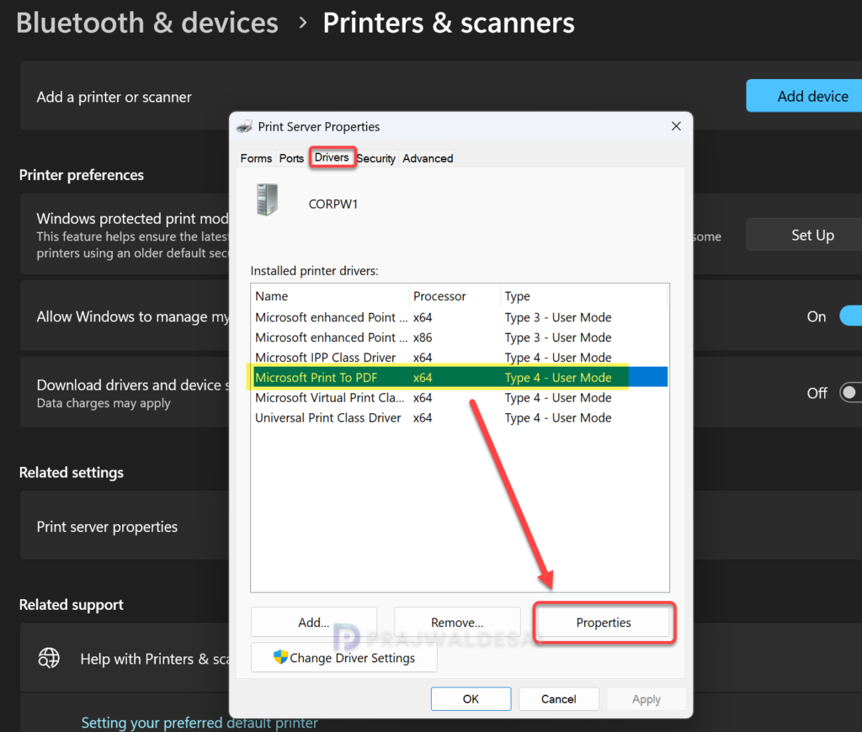Click the Cancel button
The image size is (862, 732).
point(559,698)
